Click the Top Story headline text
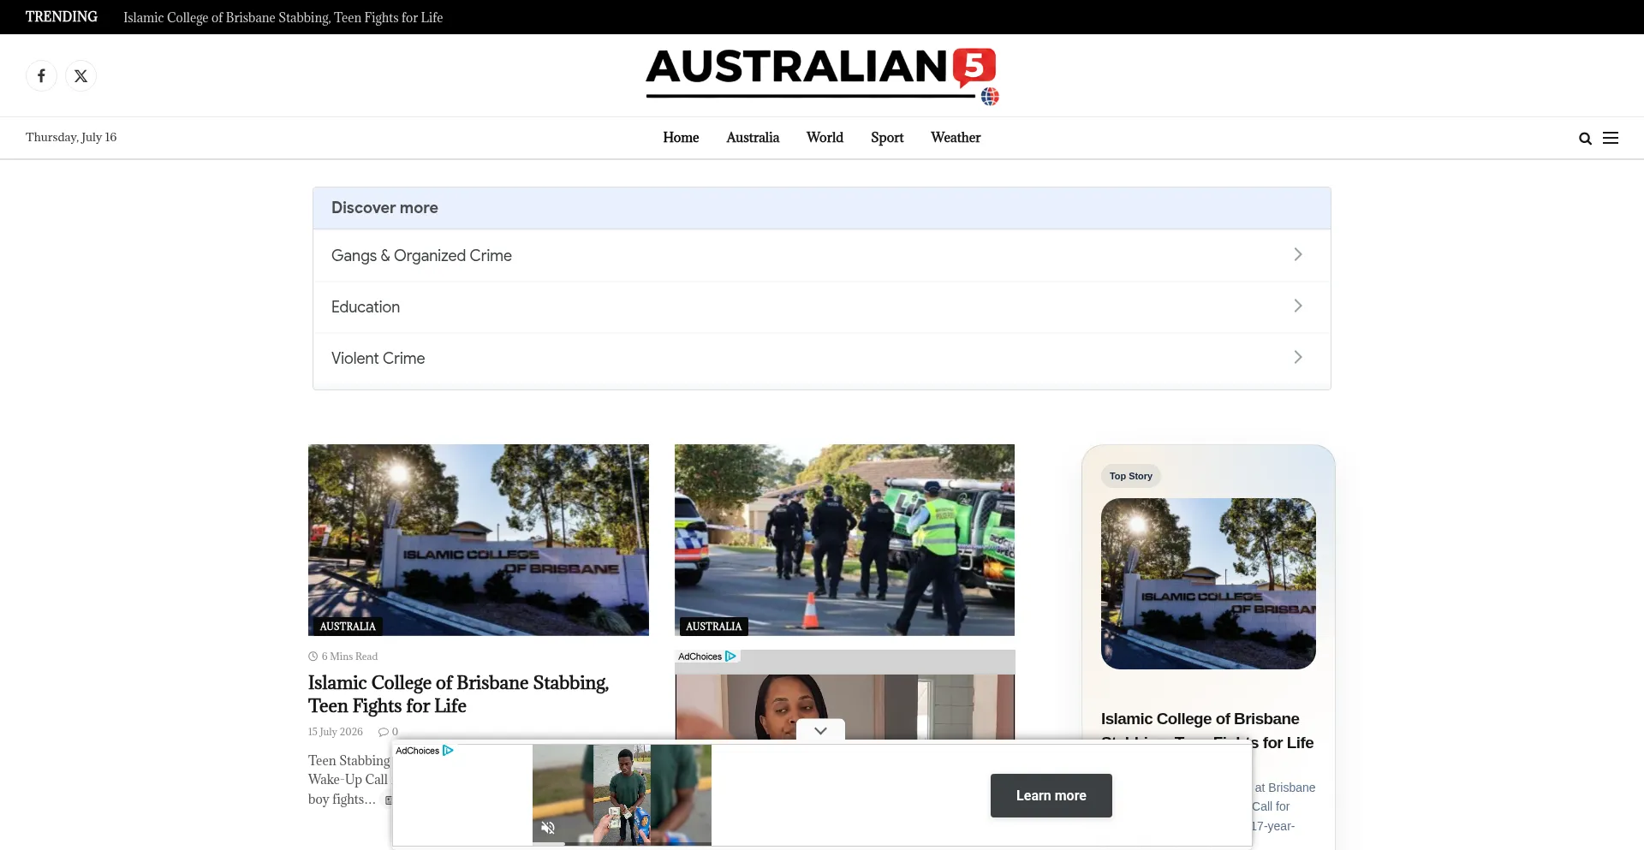The width and height of the screenshot is (1644, 850). pyautogui.click(x=1207, y=731)
